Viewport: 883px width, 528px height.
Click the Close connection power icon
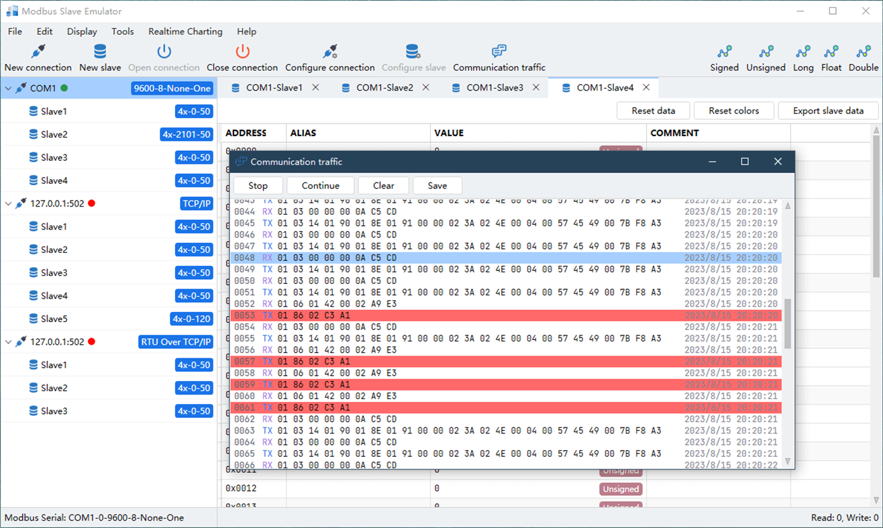[x=242, y=52]
